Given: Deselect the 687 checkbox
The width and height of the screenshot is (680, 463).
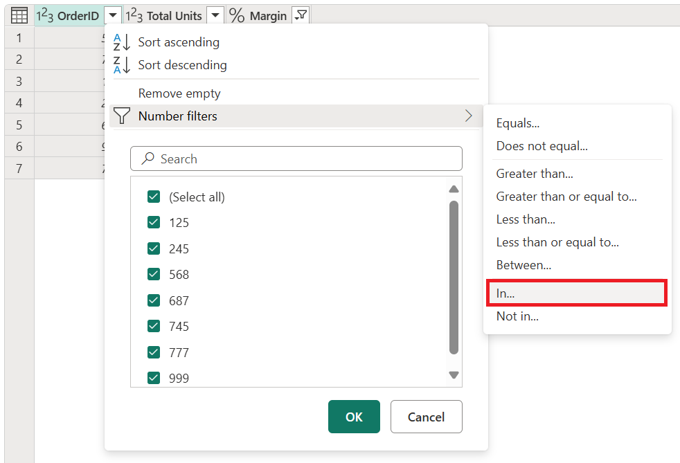Looking at the screenshot, I should pos(154,300).
